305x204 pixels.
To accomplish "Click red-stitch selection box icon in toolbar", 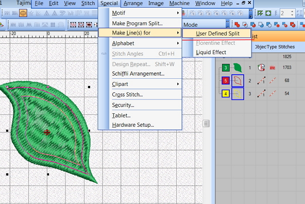I will 73,25.
